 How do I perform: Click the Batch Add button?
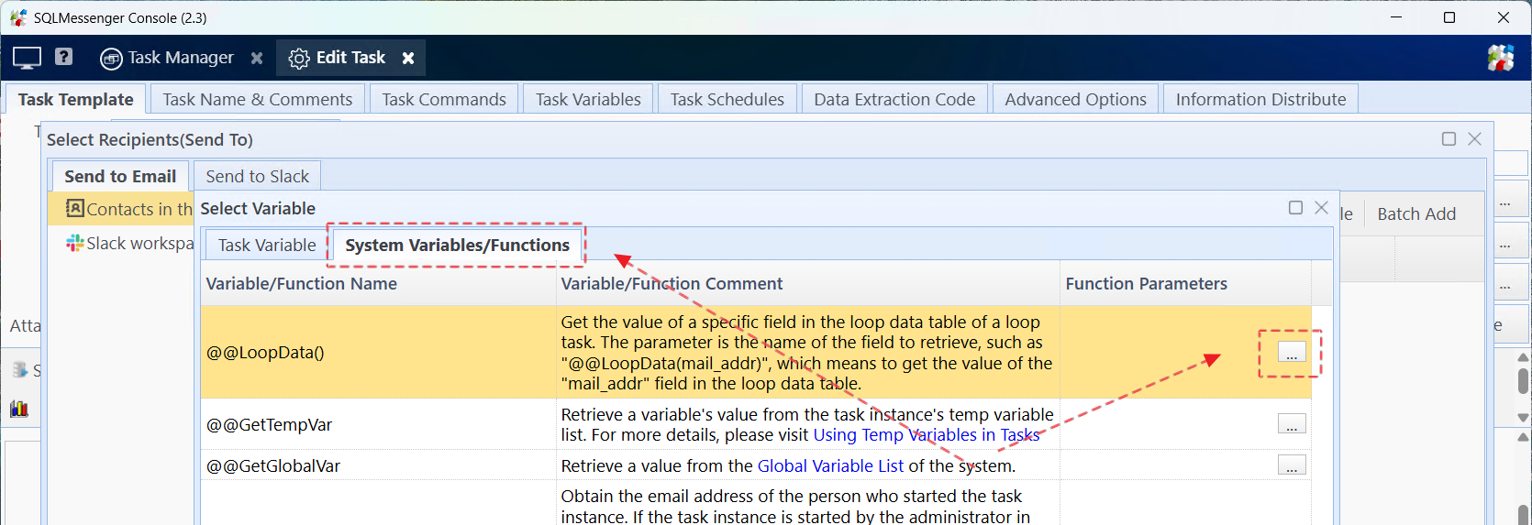pos(1416,213)
